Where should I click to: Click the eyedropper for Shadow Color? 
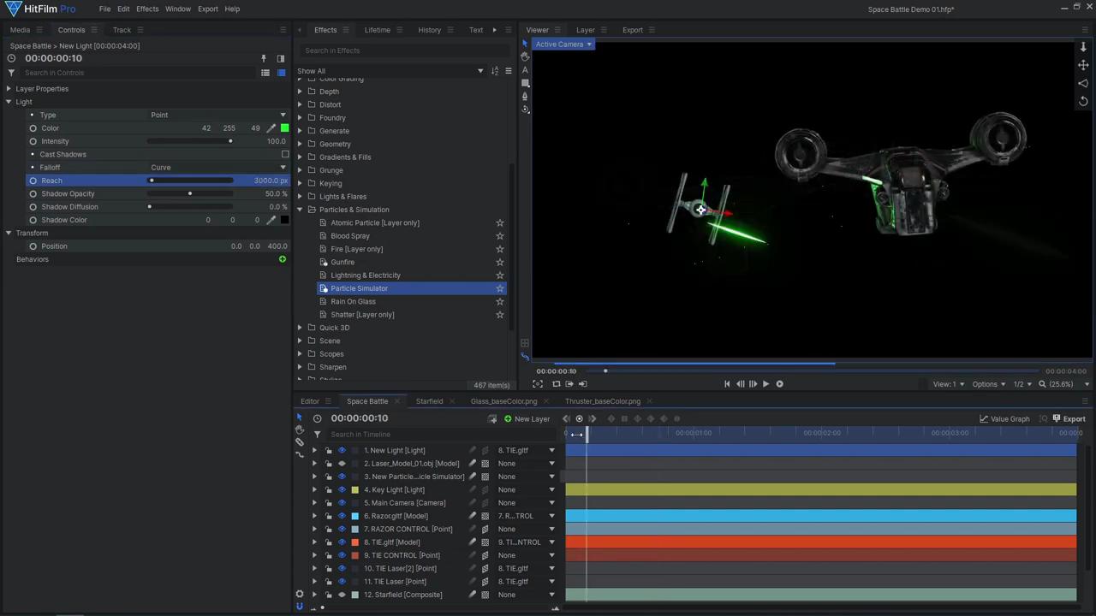click(x=271, y=220)
